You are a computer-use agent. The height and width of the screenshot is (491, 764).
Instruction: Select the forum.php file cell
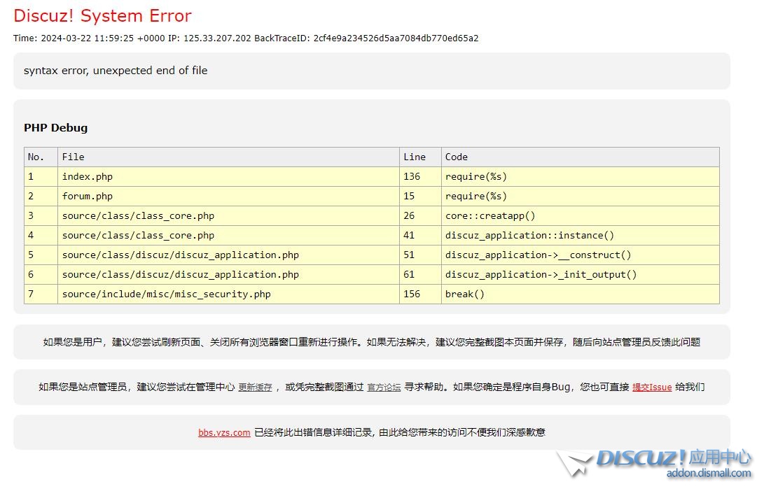pyautogui.click(x=88, y=197)
